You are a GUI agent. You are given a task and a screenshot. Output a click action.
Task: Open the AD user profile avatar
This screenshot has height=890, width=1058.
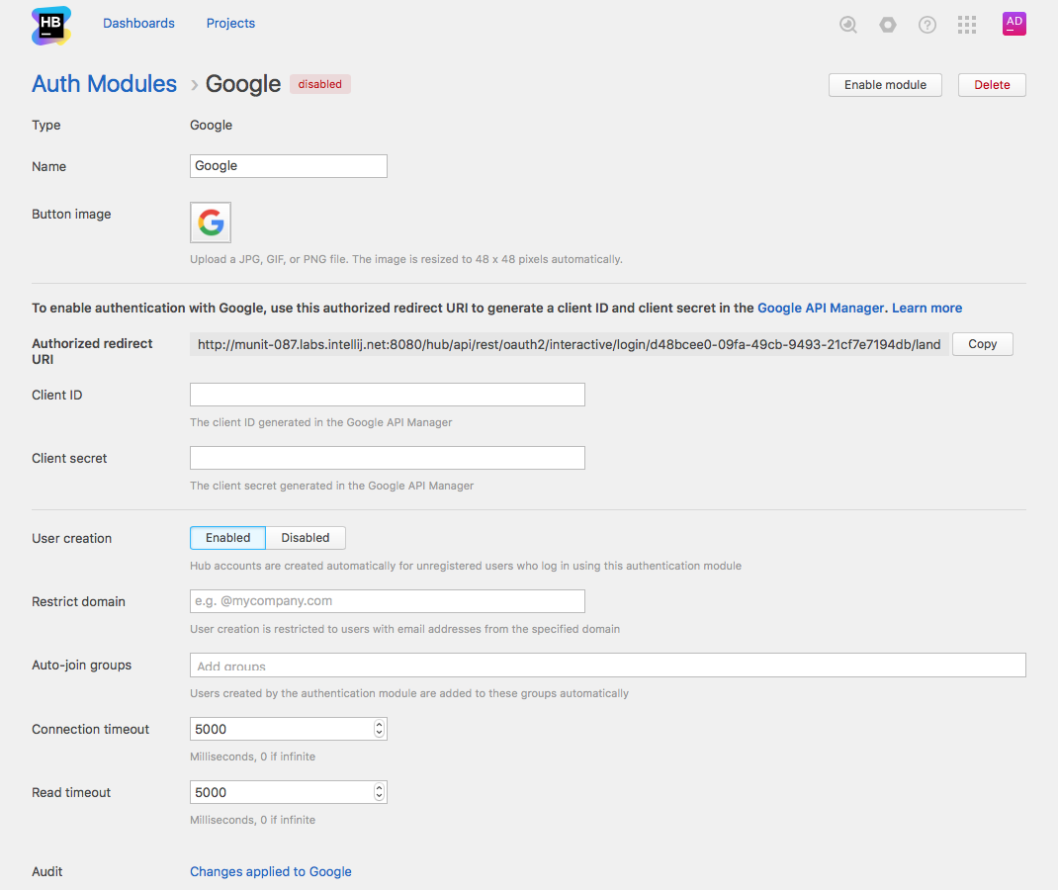(1014, 24)
